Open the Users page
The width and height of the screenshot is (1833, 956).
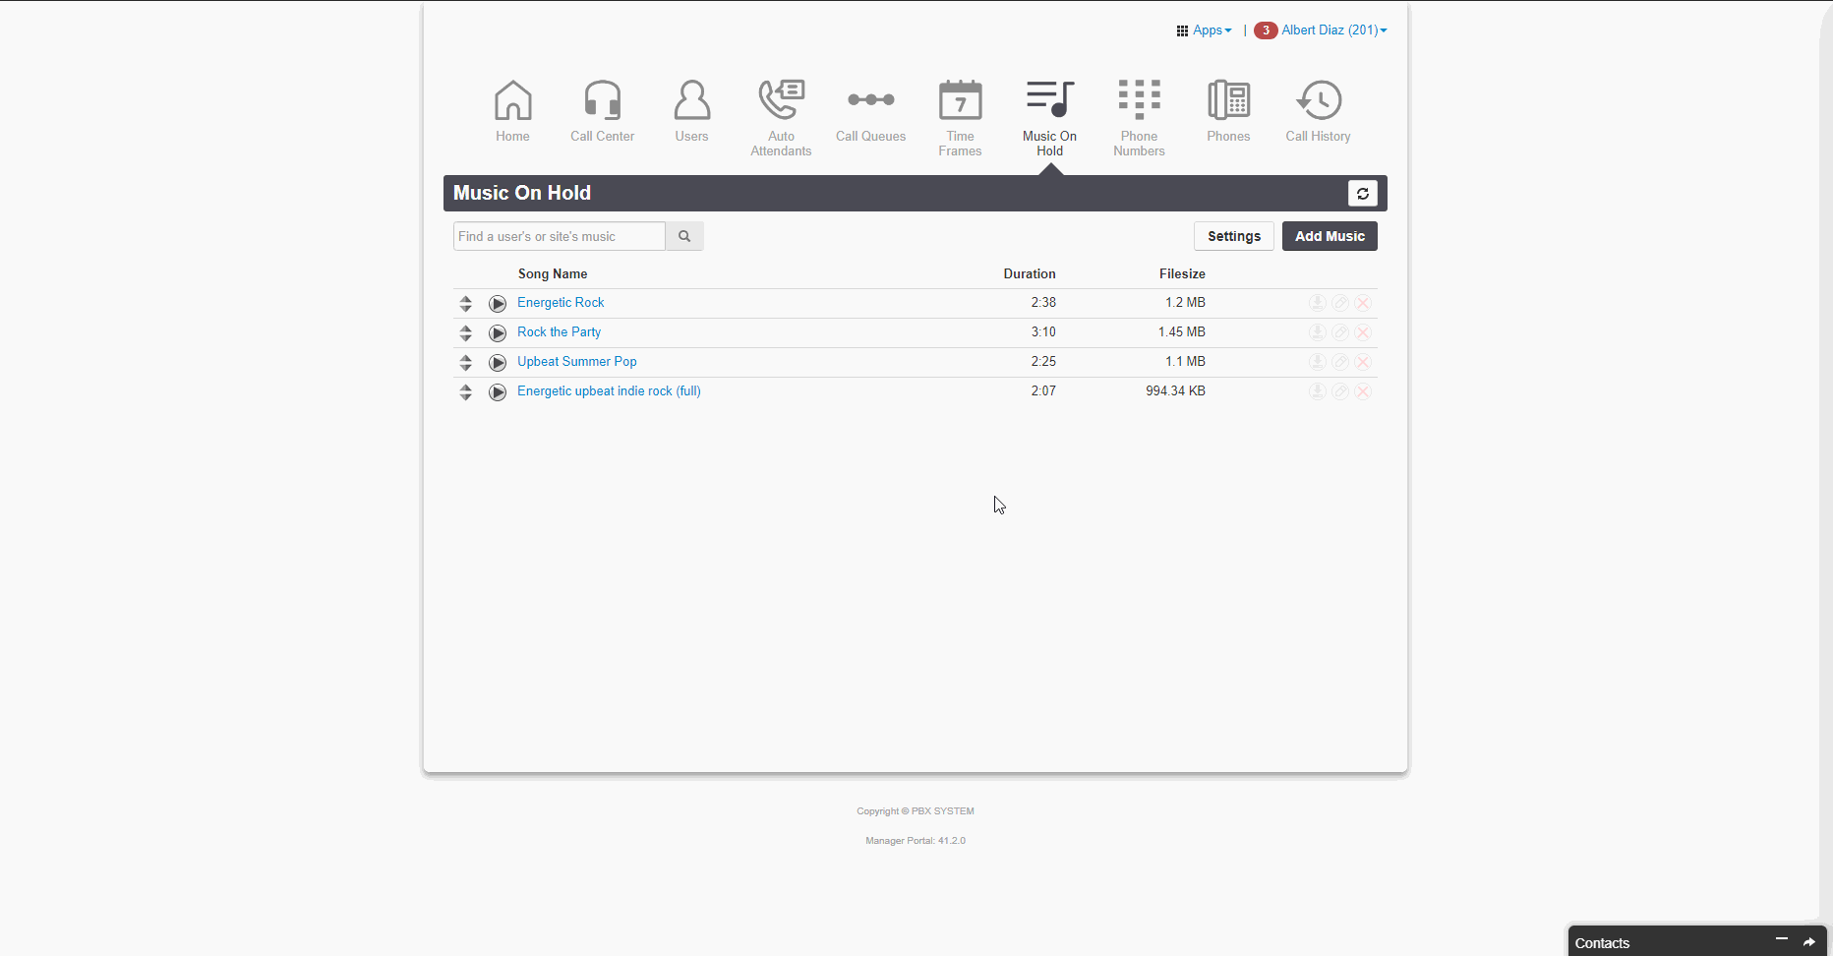pyautogui.click(x=691, y=112)
